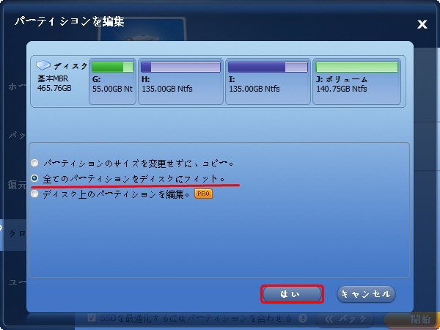
Task: Click the 465.76GB disk size text
Action: 54,88
